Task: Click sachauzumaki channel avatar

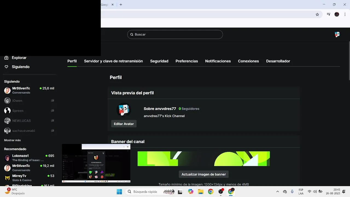Action: pos(7,131)
